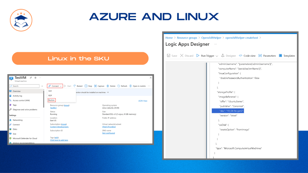Click the Not configured DNS link

coord(108,133)
